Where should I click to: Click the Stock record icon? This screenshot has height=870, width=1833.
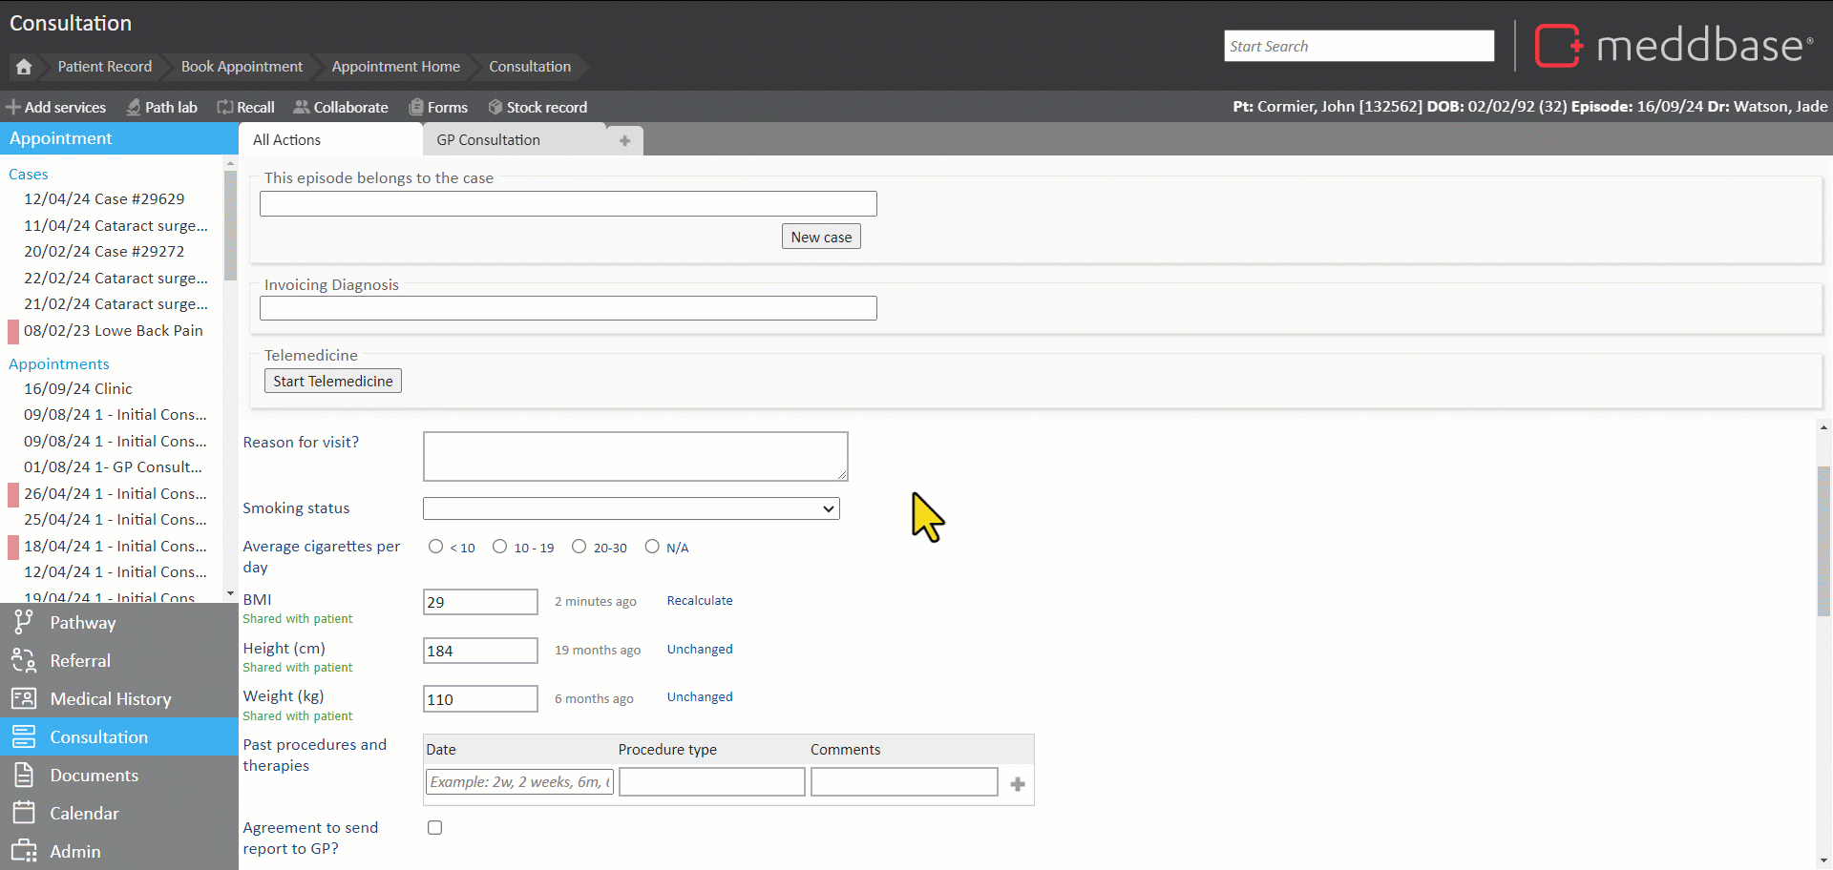point(495,107)
